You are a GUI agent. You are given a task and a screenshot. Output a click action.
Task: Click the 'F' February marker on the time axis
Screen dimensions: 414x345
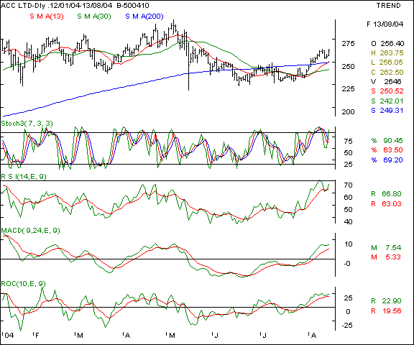tap(36, 336)
